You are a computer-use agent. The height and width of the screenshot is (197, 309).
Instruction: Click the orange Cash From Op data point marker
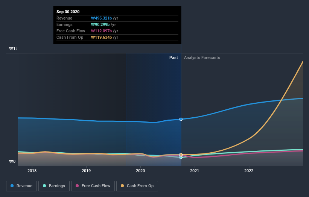click(x=181, y=155)
